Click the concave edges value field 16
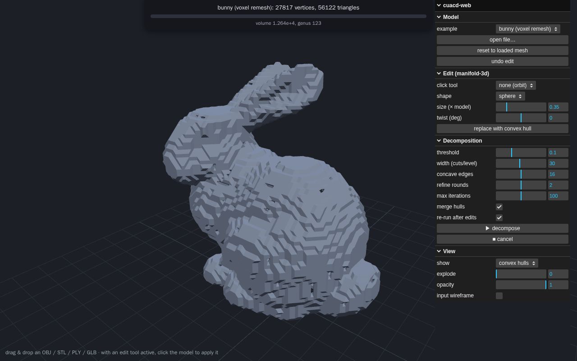This screenshot has height=361, width=577. [x=558, y=174]
